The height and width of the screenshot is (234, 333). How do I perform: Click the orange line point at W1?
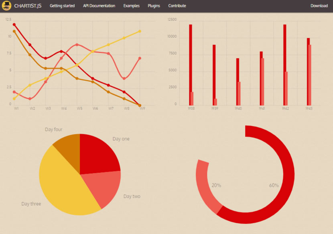[x=14, y=31]
